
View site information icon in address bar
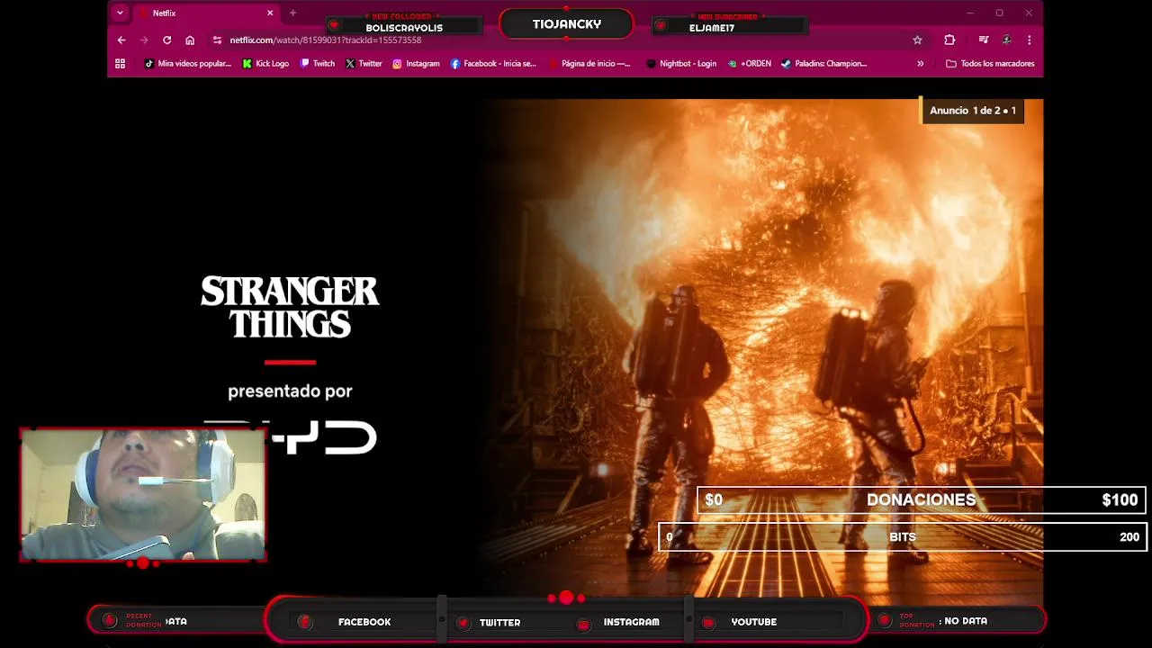(217, 40)
